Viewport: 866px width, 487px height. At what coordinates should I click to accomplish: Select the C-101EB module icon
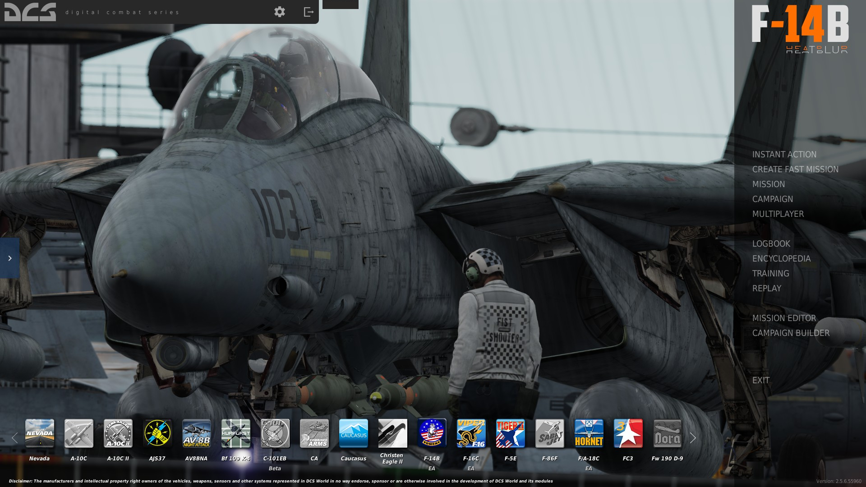tap(275, 433)
